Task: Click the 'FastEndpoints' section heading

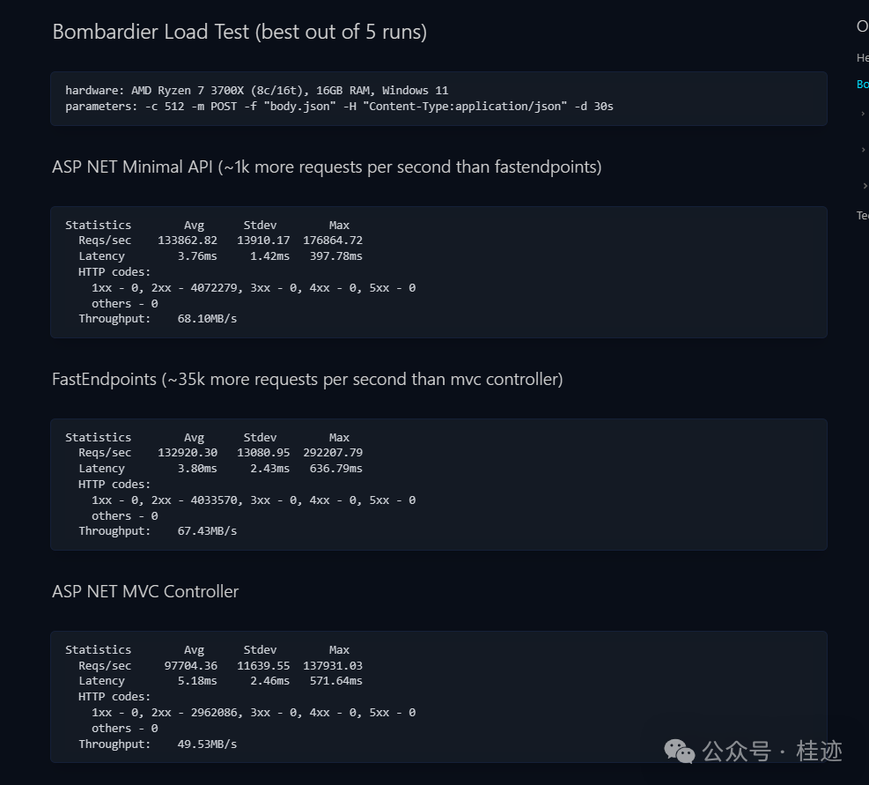Action: [x=306, y=379]
